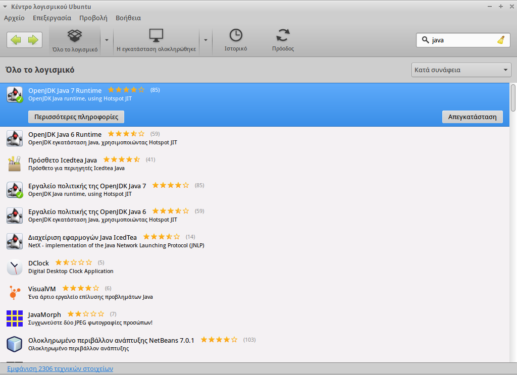The width and height of the screenshot is (517, 375).
Task: Expand the dropdown arrow beside Όλο το λογισμικό
Action: [x=107, y=40]
